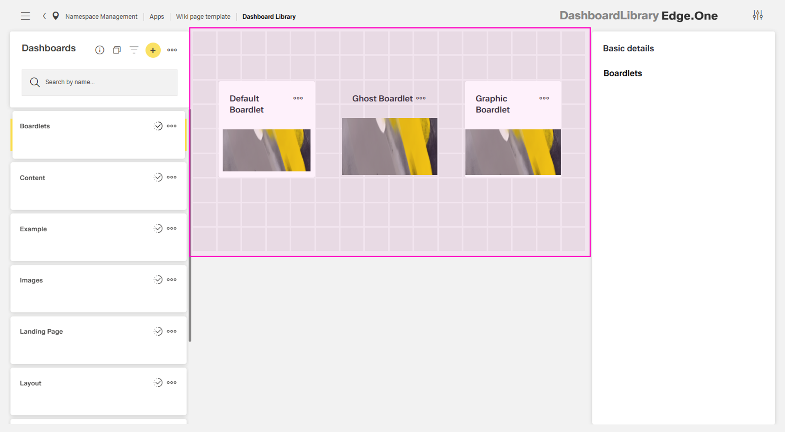Open the hamburger navigation menu
Screen dimensions: 785x432
(25, 16)
